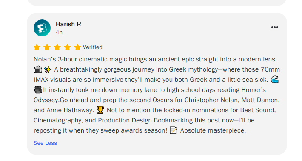Open the three-dot options menu
The width and height of the screenshot is (302, 161).
point(275,27)
